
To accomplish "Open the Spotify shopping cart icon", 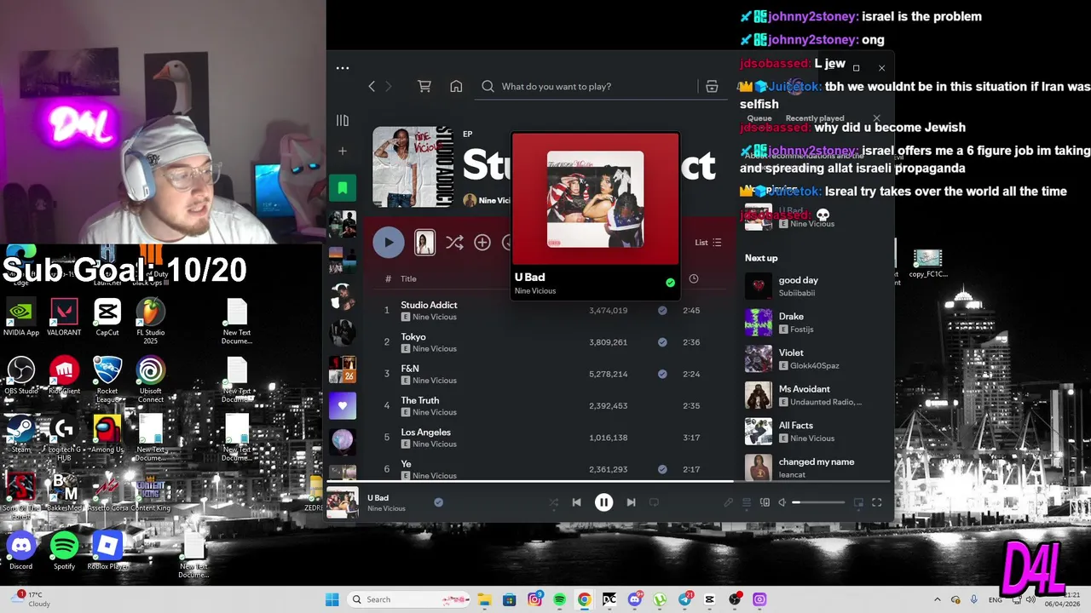I will (424, 86).
